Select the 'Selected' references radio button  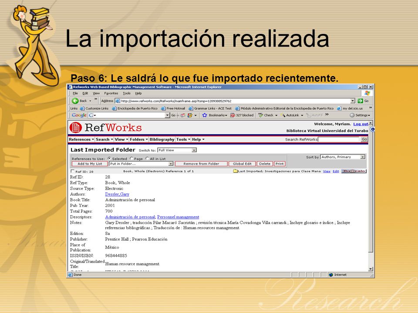109,158
